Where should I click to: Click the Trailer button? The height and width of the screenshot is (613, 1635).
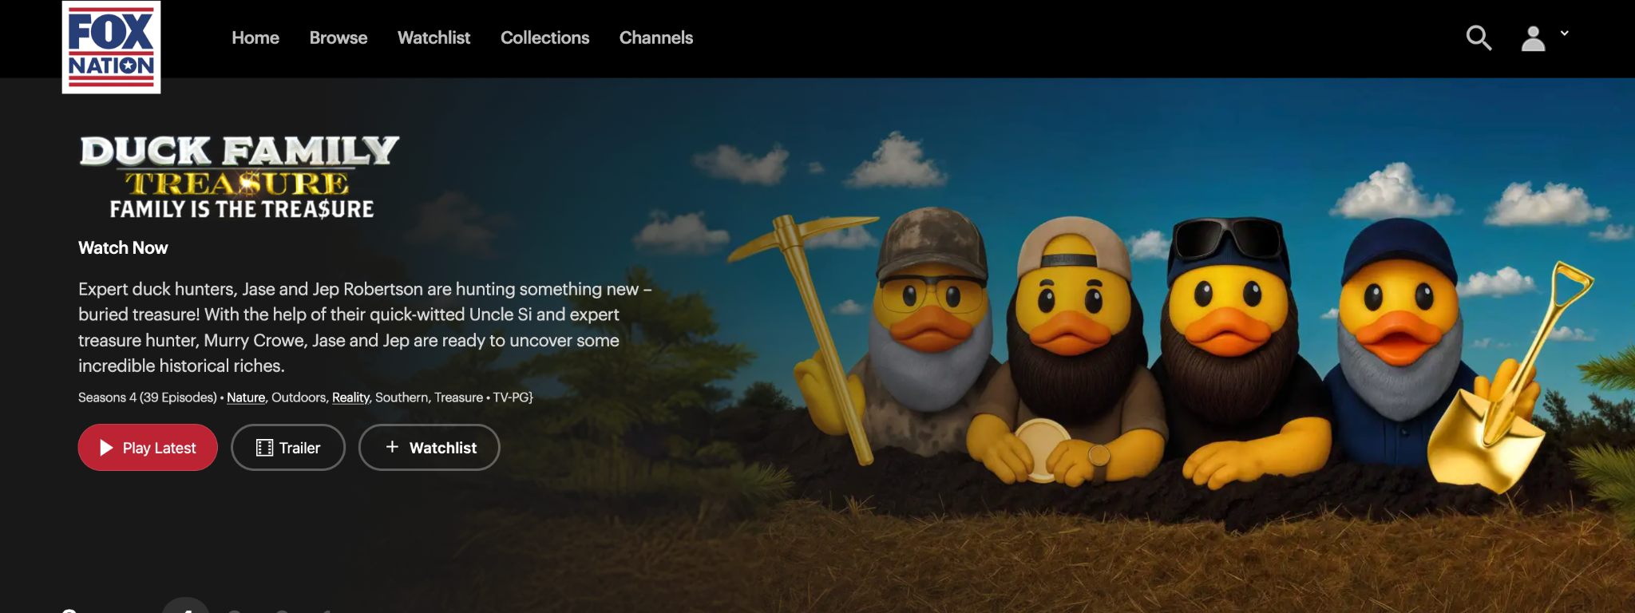coord(288,447)
